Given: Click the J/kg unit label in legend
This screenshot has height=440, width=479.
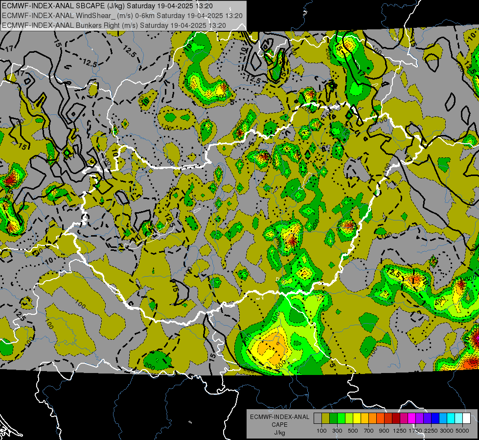Looking at the screenshot, I should point(279,433).
